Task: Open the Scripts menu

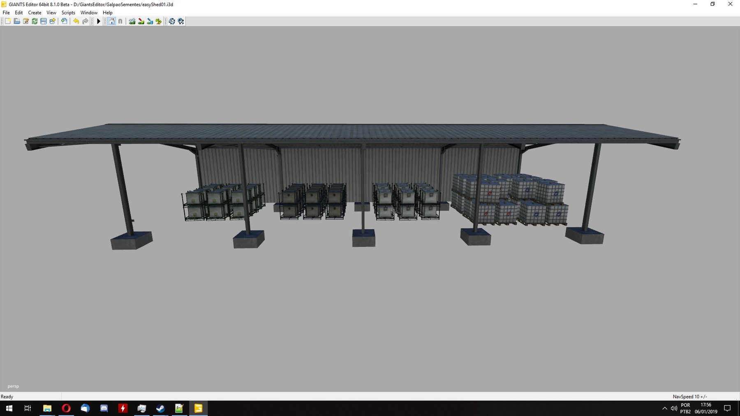Action: click(x=68, y=13)
